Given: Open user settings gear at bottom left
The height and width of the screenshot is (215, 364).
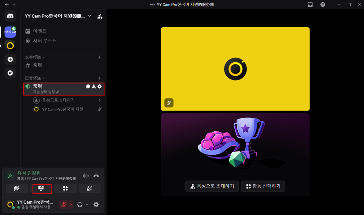Looking at the screenshot, I should pos(96,204).
